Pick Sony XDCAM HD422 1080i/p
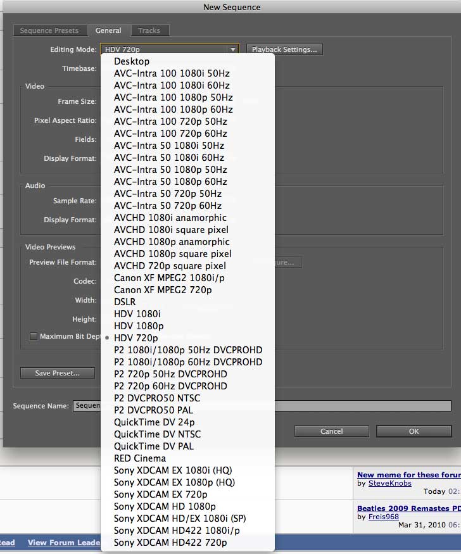461x554 pixels. tap(187, 530)
